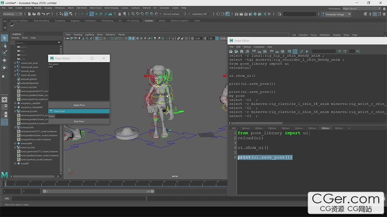This screenshot has height=217, width=387.
Task: Open the Mesh Tools menu
Action: 95,8
